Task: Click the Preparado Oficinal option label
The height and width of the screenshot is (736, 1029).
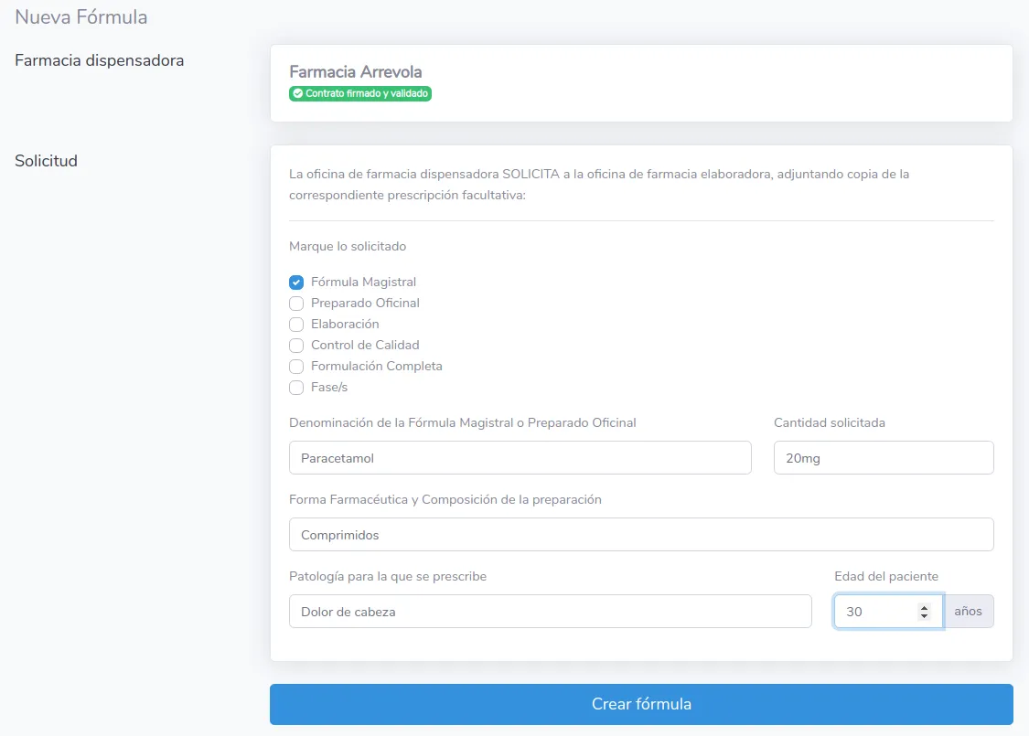Action: click(366, 303)
